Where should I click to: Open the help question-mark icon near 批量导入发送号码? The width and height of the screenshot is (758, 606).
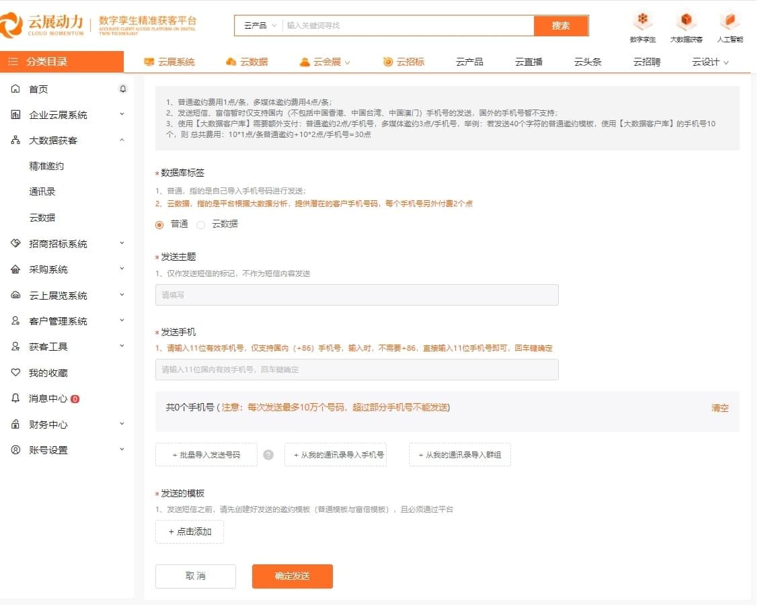[268, 454]
